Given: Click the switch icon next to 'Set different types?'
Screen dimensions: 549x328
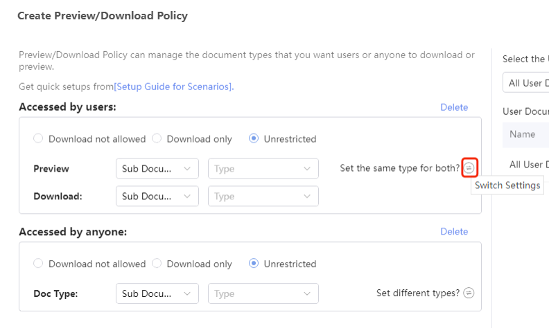Looking at the screenshot, I should pos(469,293).
